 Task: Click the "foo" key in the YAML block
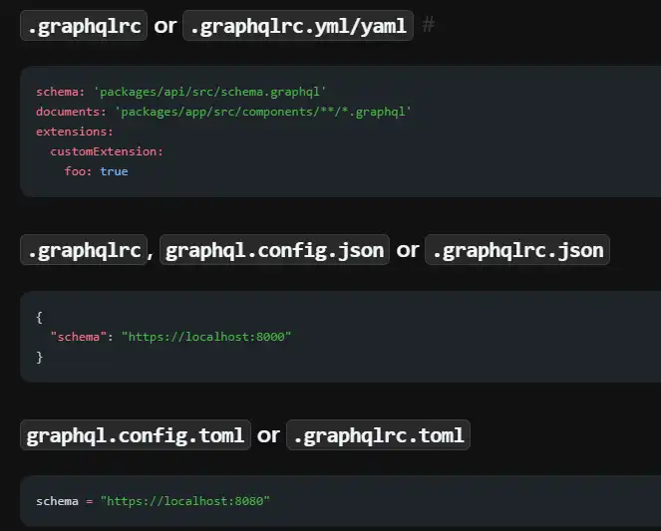(79, 171)
